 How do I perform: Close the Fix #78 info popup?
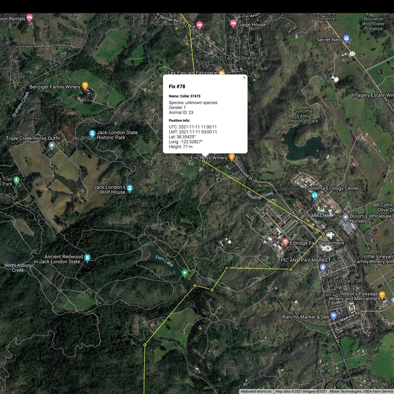click(x=244, y=78)
